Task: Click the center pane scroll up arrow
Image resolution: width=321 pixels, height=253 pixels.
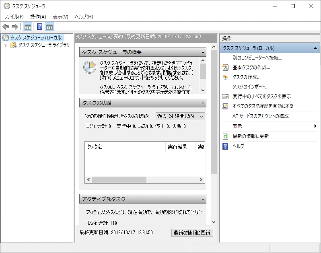Action: (214, 47)
